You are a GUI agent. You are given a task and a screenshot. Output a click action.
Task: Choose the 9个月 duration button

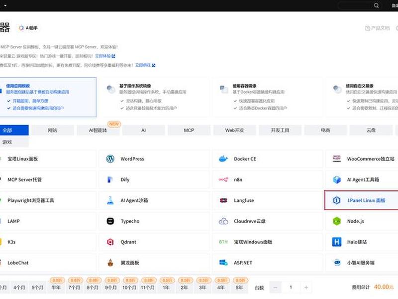111,288
